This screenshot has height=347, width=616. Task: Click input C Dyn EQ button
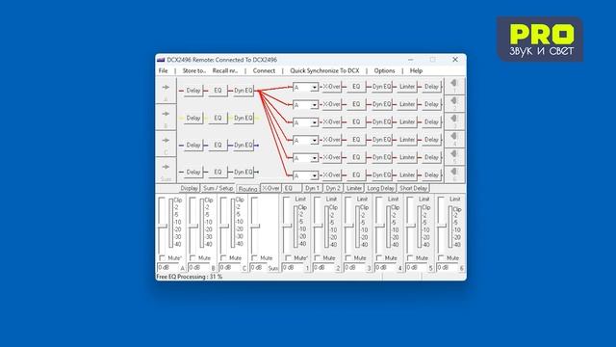[x=244, y=146]
